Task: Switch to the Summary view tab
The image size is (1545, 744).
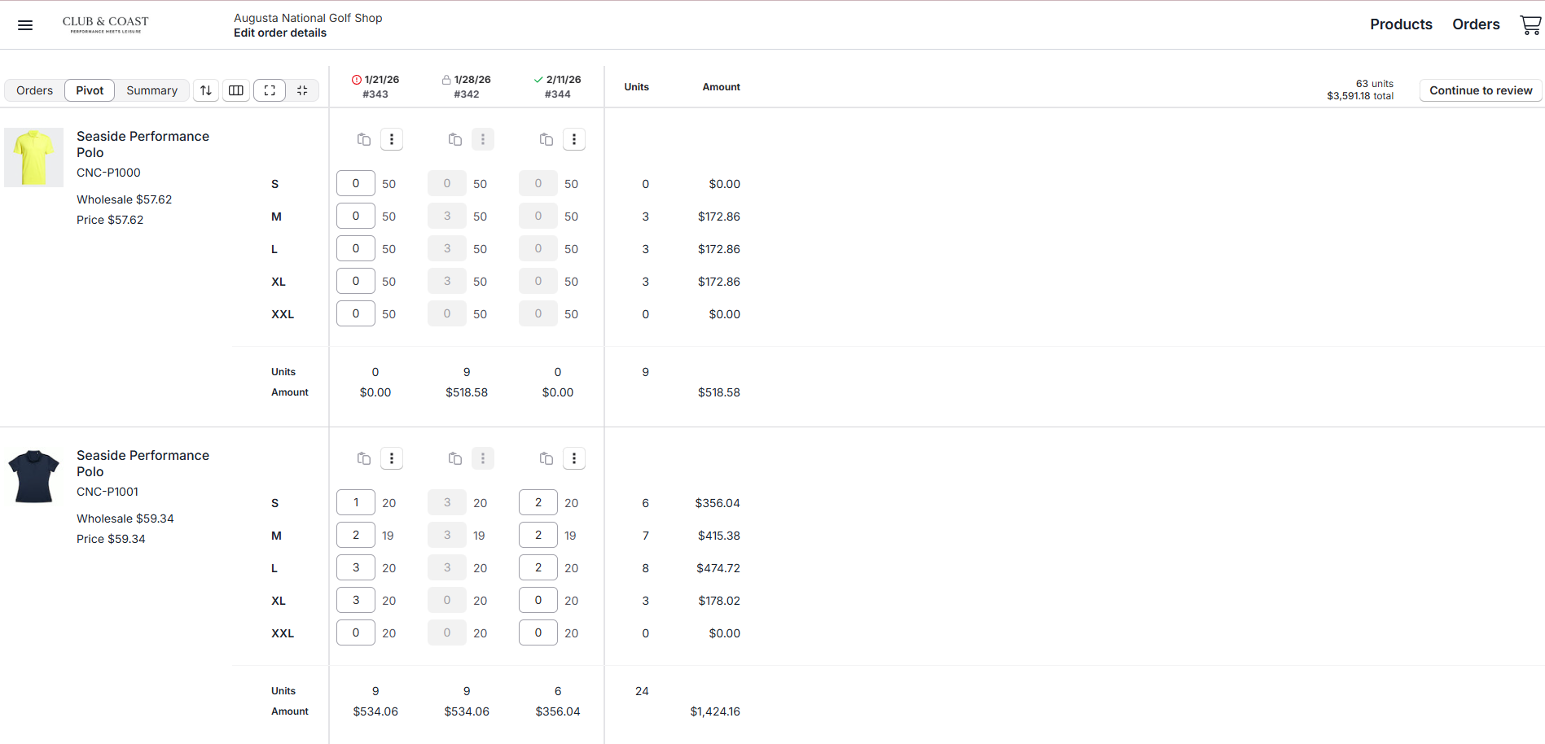Action: 151,90
